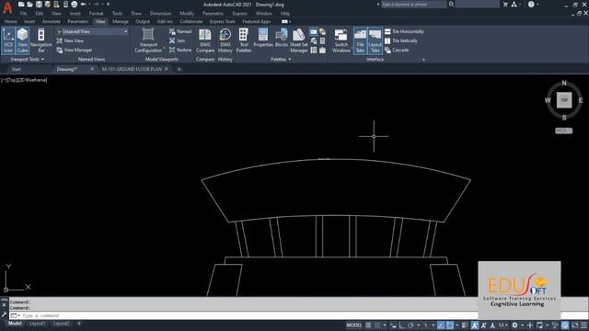Click the Open file quick-access icon

click(x=30, y=5)
